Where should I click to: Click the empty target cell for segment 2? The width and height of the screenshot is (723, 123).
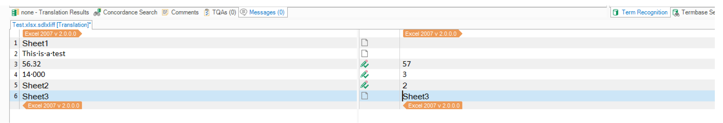click(524, 54)
